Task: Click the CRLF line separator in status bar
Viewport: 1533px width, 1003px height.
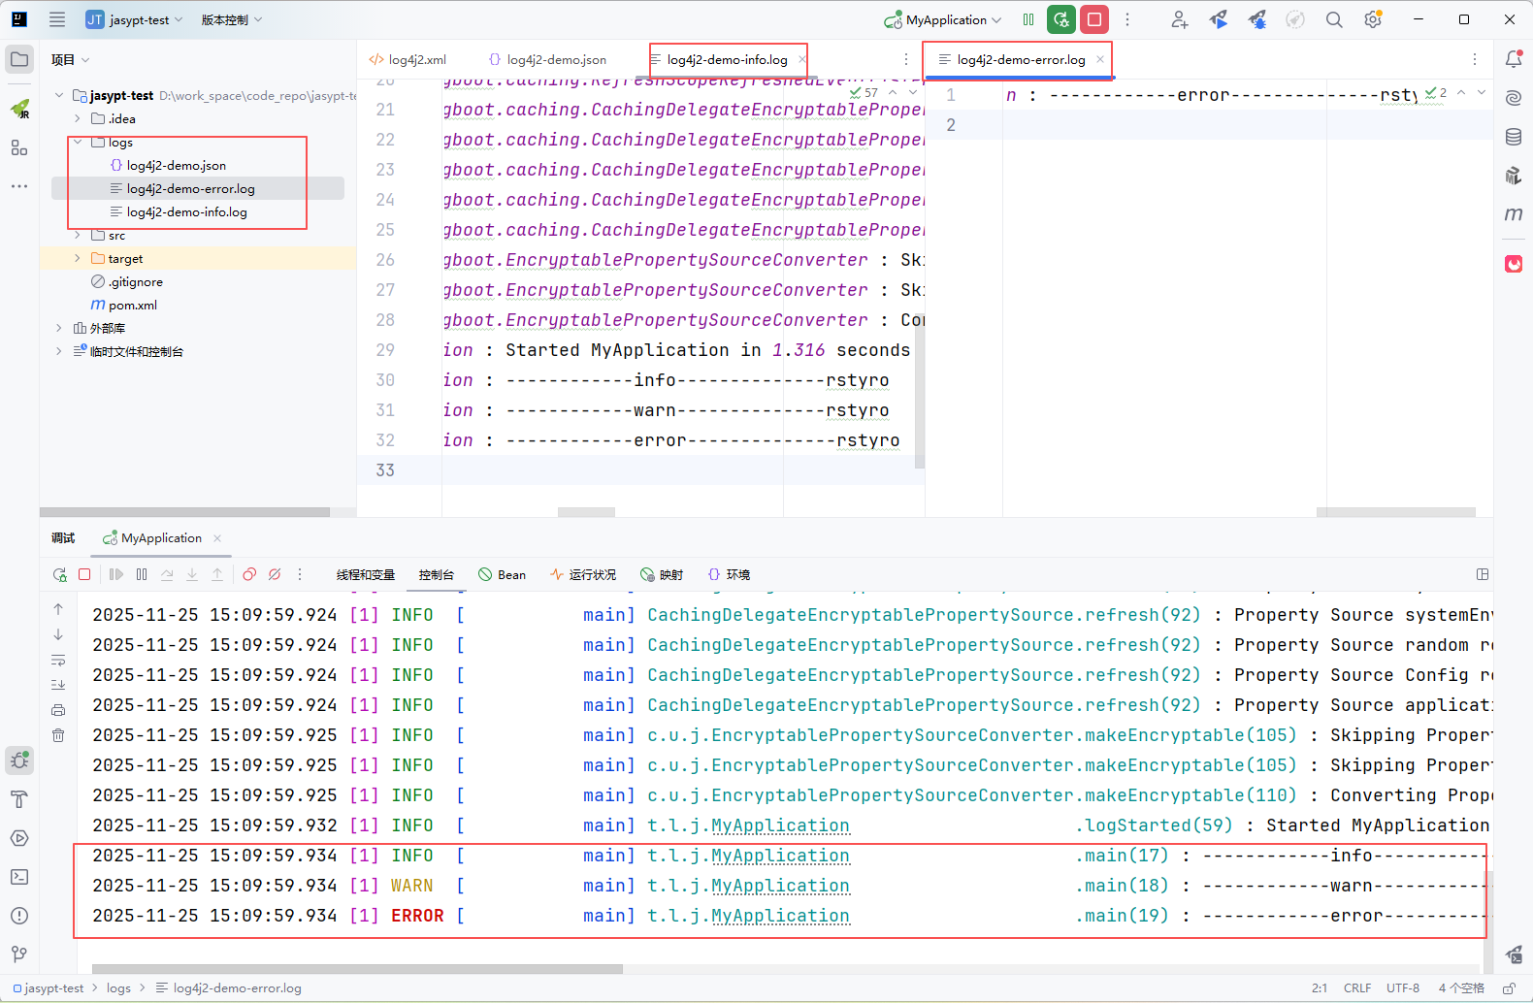Action: point(1356,988)
